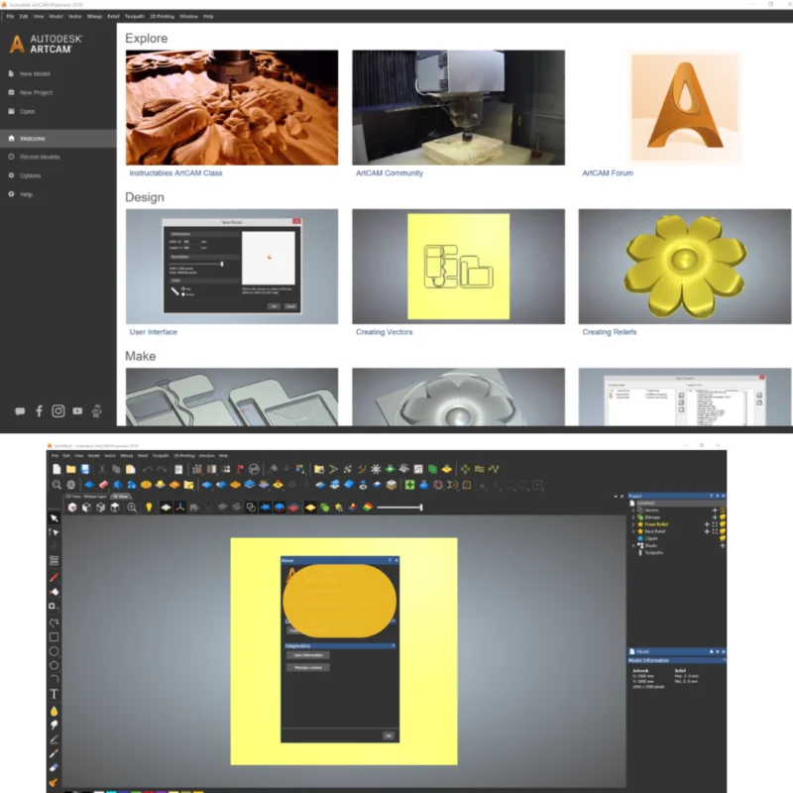Activate the selection arrow tool
The width and height of the screenshot is (793, 793).
click(53, 518)
